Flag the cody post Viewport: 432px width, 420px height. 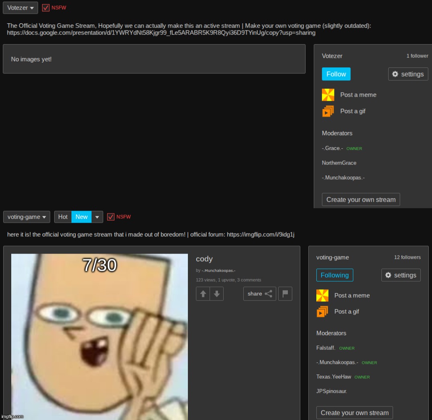(285, 294)
